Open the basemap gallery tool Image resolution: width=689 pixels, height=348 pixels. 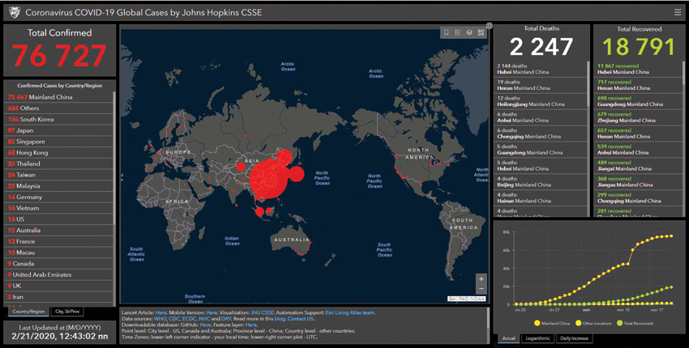click(481, 32)
